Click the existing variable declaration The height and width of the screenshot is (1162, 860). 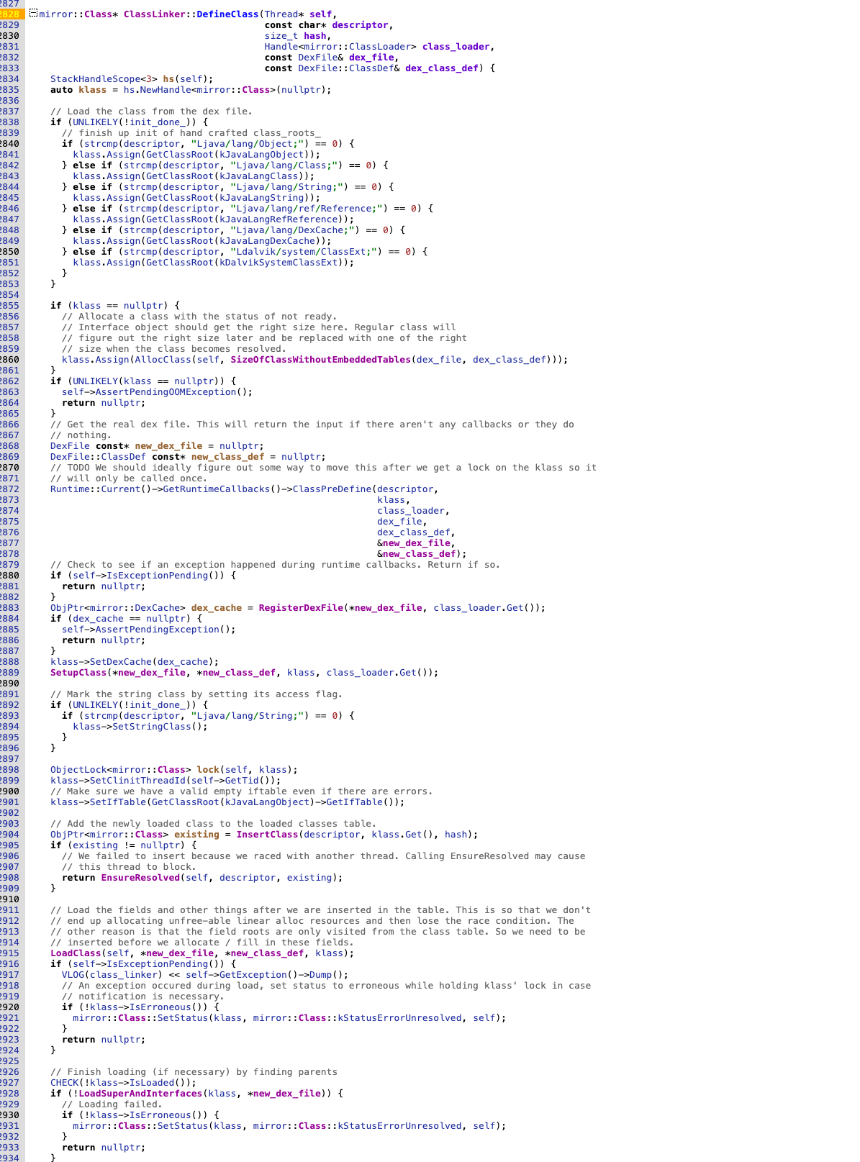coord(196,834)
